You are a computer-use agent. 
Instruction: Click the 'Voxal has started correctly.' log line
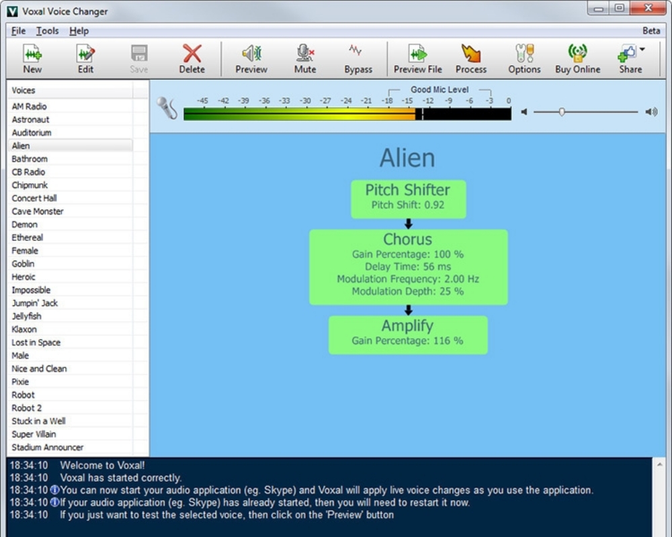(120, 478)
